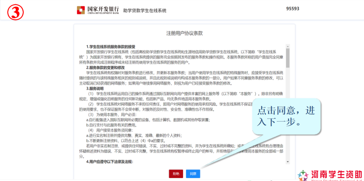Click the heading 2.服务条款的变更和修改
The image size is (364, 181).
pos(105,67)
